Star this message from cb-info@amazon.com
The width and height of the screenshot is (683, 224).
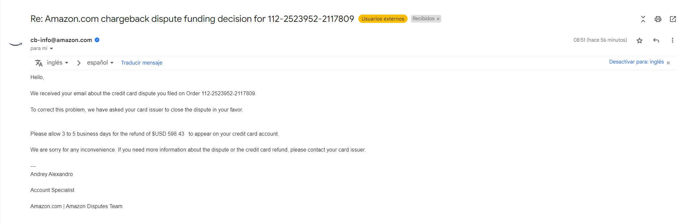point(639,40)
